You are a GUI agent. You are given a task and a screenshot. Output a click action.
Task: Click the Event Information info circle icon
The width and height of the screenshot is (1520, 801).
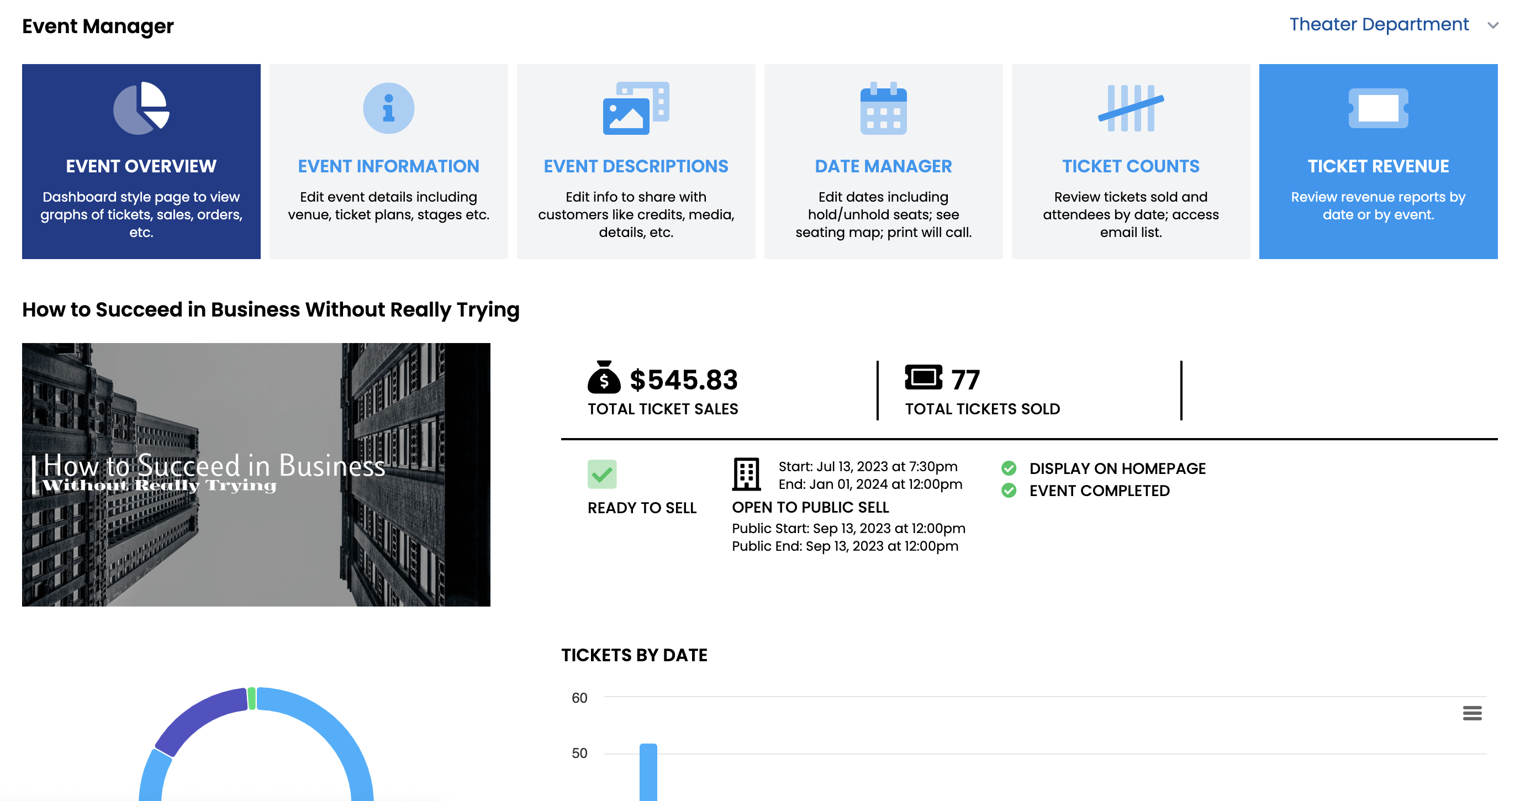pyautogui.click(x=388, y=108)
